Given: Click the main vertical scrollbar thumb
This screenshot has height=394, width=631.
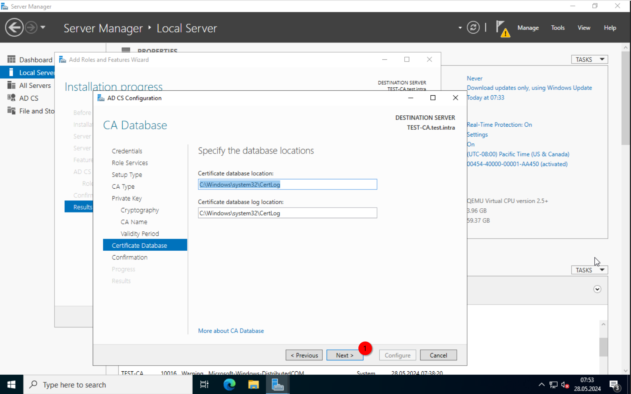Looking at the screenshot, I should pyautogui.click(x=625, y=98).
